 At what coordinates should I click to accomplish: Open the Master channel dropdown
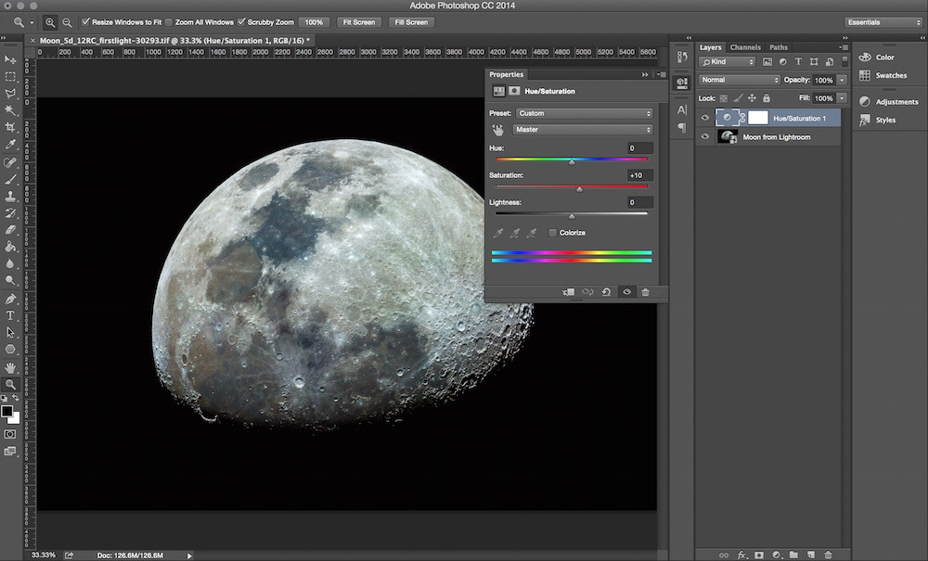tap(583, 130)
